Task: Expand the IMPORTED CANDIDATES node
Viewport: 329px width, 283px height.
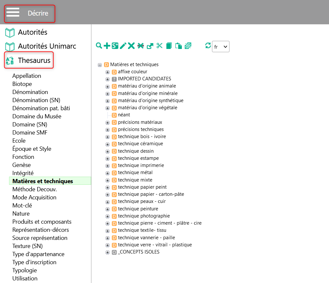Action: click(107, 79)
